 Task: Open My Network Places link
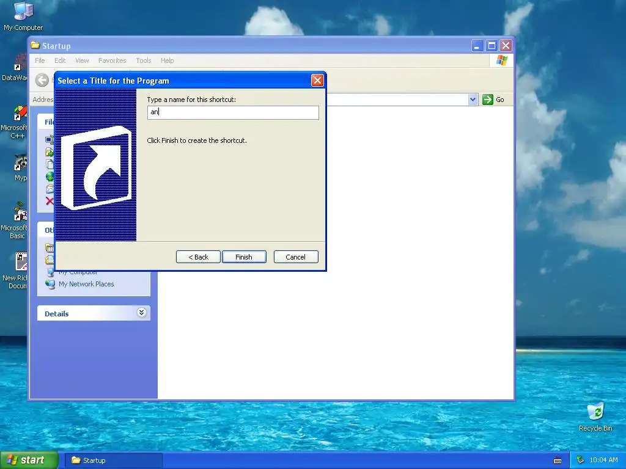(x=86, y=284)
